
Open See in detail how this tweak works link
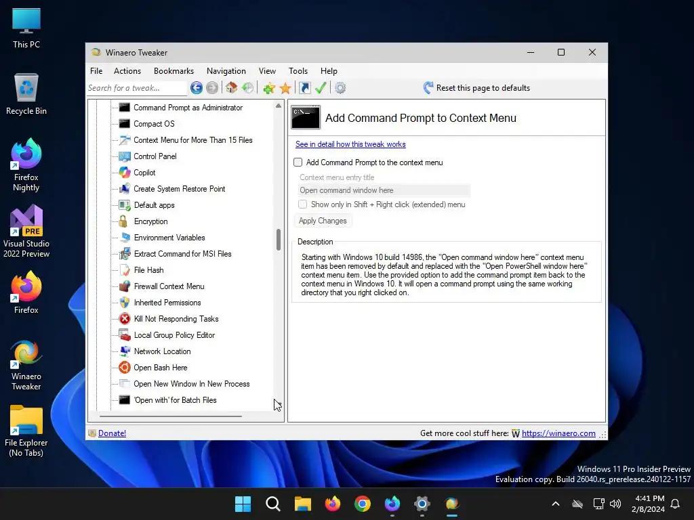coord(350,144)
